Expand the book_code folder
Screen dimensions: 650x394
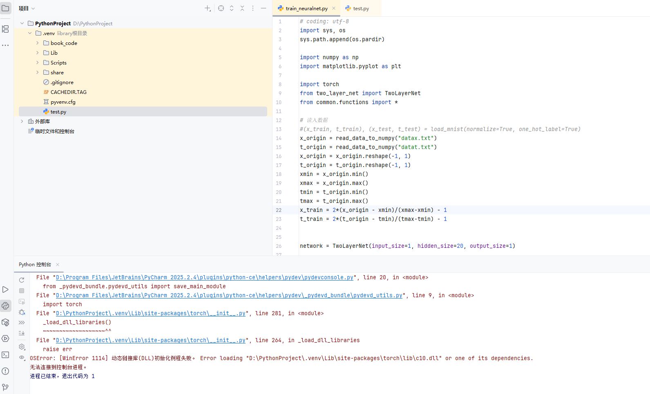tap(38, 43)
